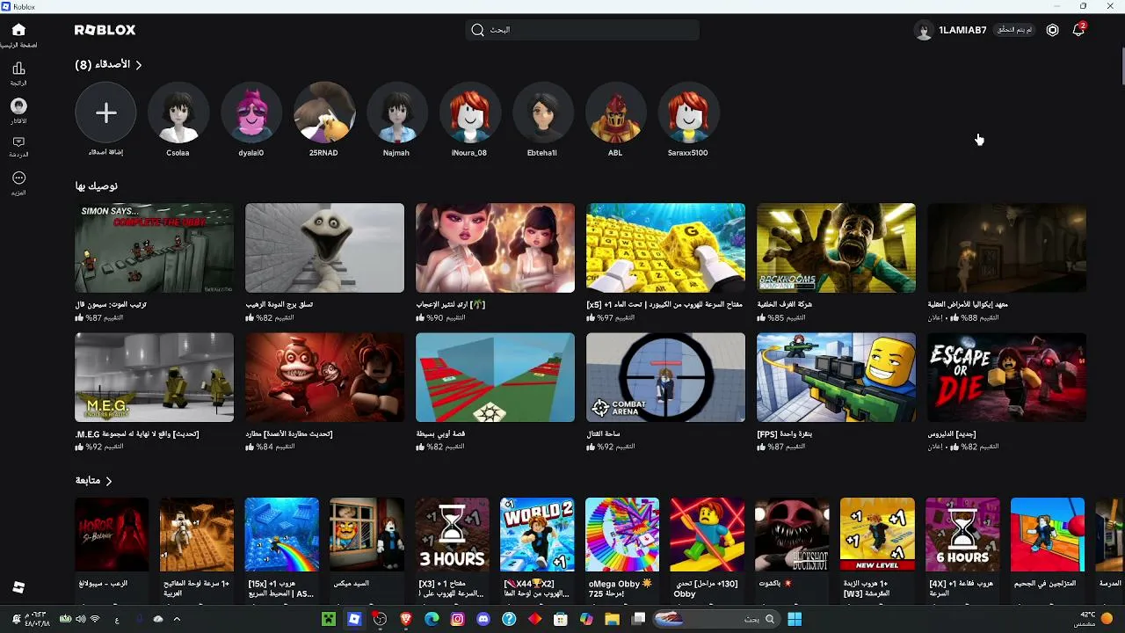Open friend Ebteha1l's avatar
The height and width of the screenshot is (633, 1125).
542,113
